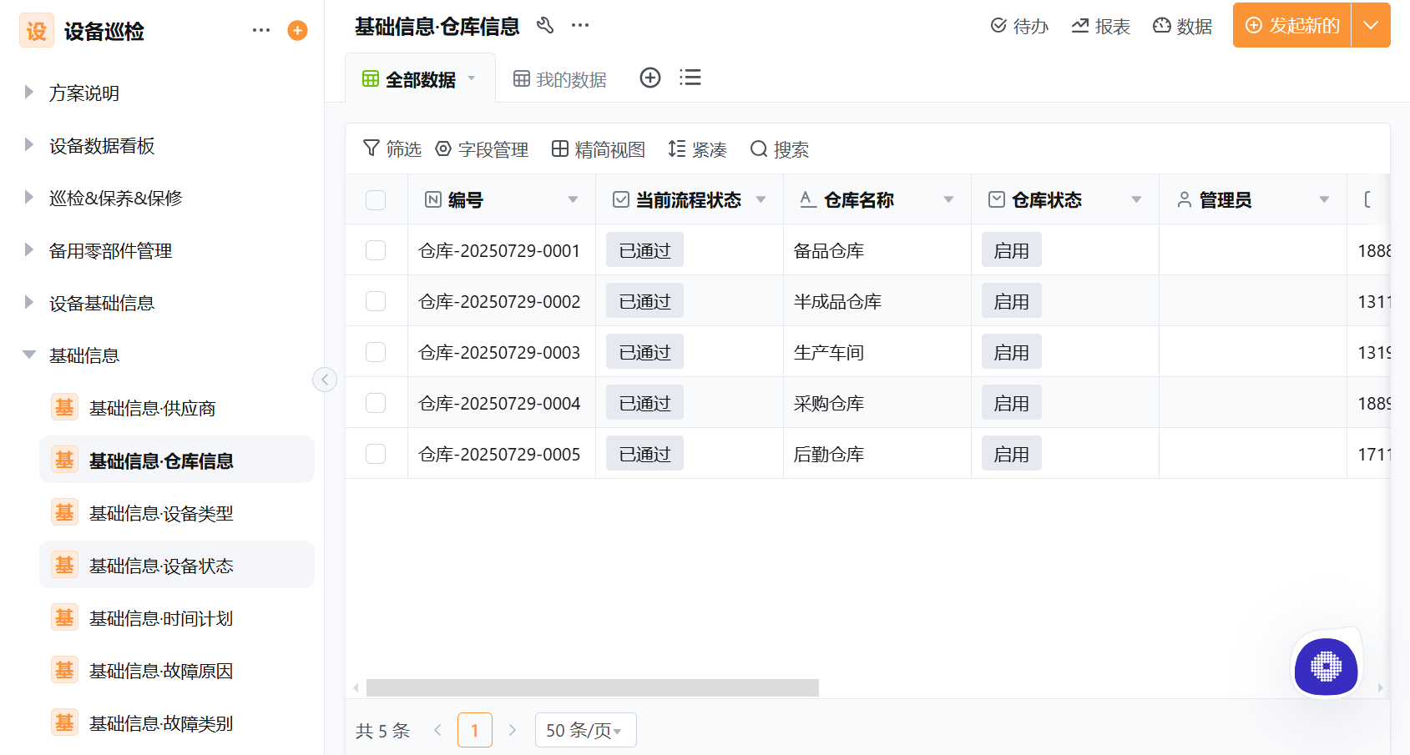1410x755 pixels.
Task: Click the orange plus icon next to 设备巡检
Action: (297, 30)
